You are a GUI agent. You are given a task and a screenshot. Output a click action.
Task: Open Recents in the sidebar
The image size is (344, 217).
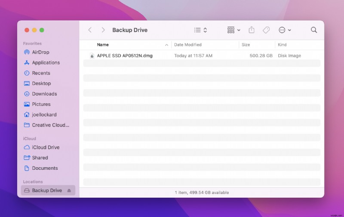point(37,73)
